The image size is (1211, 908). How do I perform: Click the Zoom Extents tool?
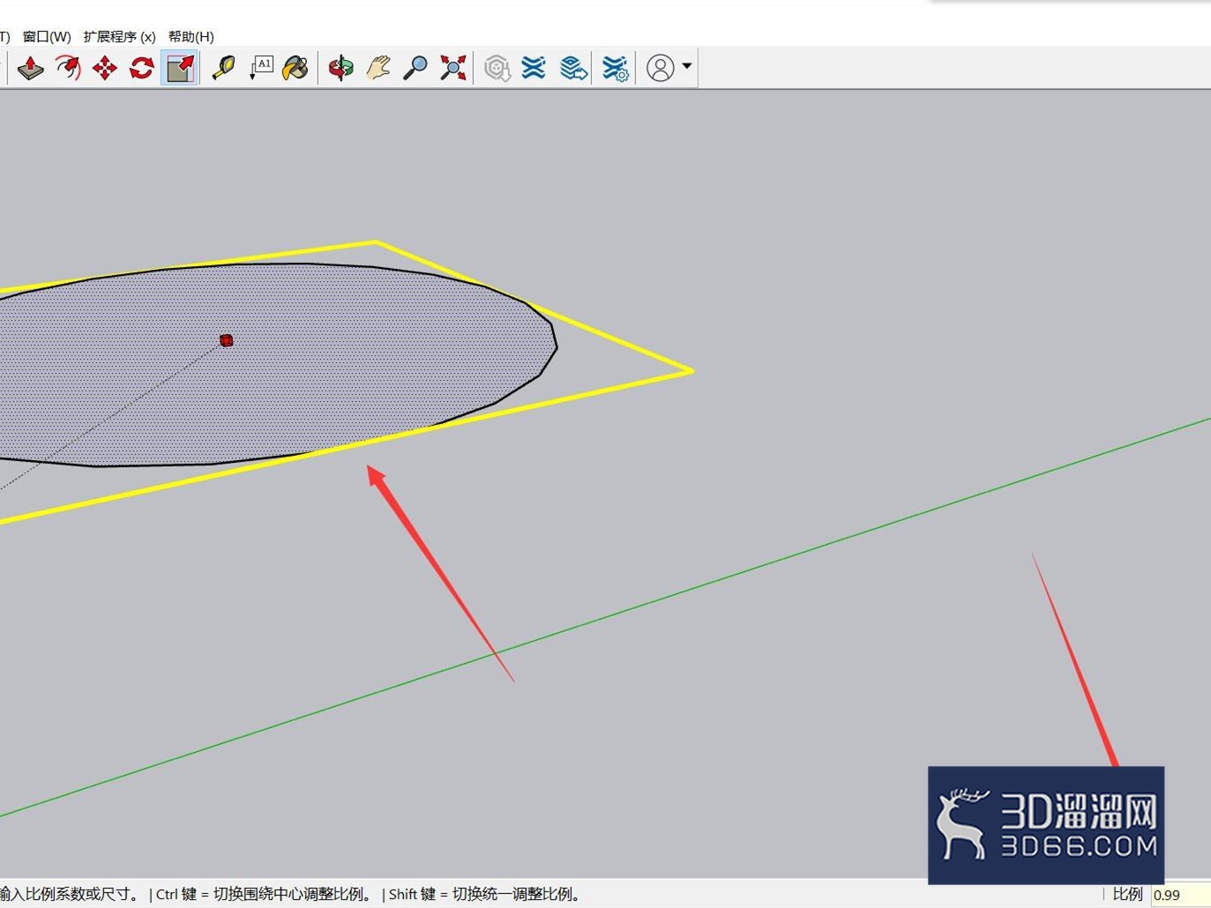453,68
